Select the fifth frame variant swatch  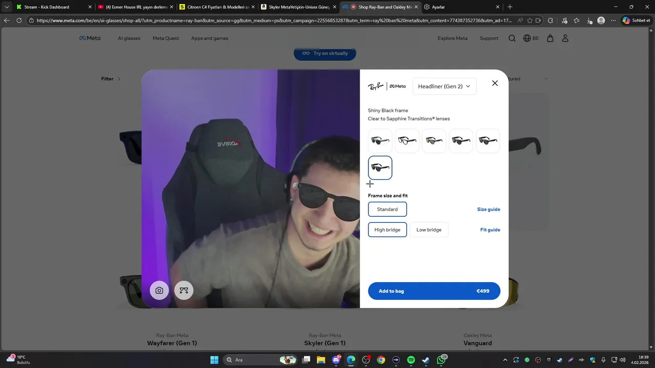click(488, 141)
